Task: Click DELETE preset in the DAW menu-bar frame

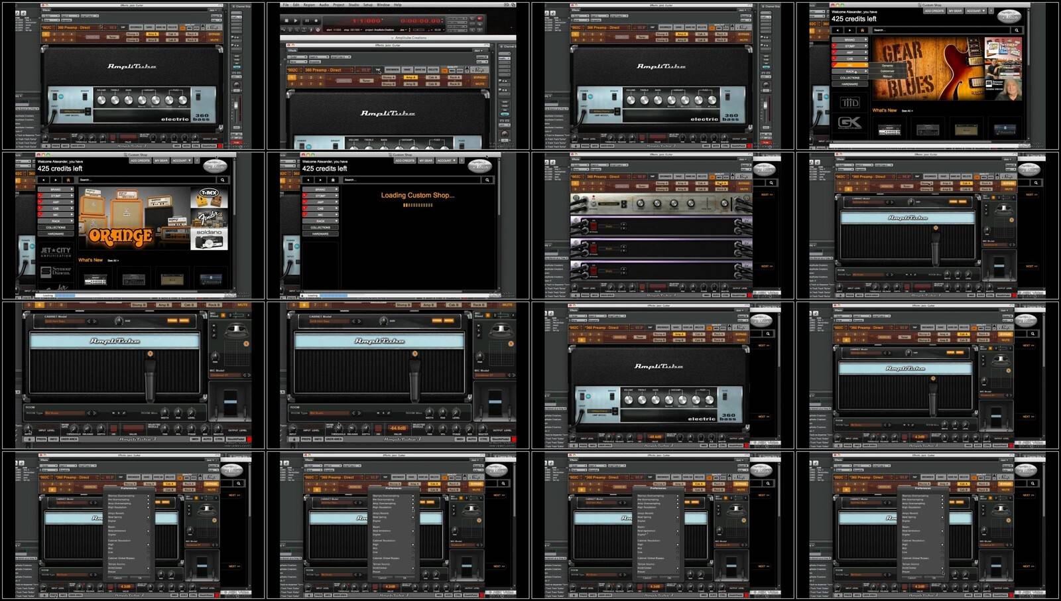Action: 433,70
